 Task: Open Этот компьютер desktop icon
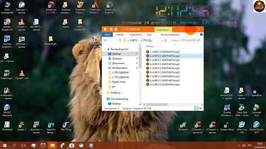[x=7, y=7]
